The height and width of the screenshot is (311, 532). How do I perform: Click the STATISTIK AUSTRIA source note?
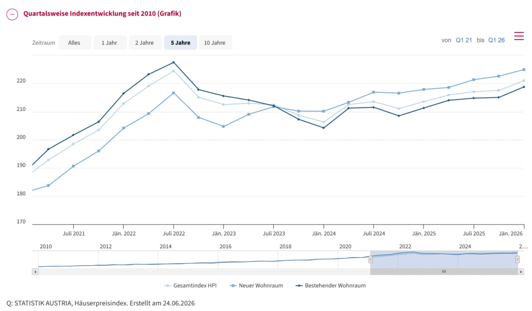tap(100, 303)
